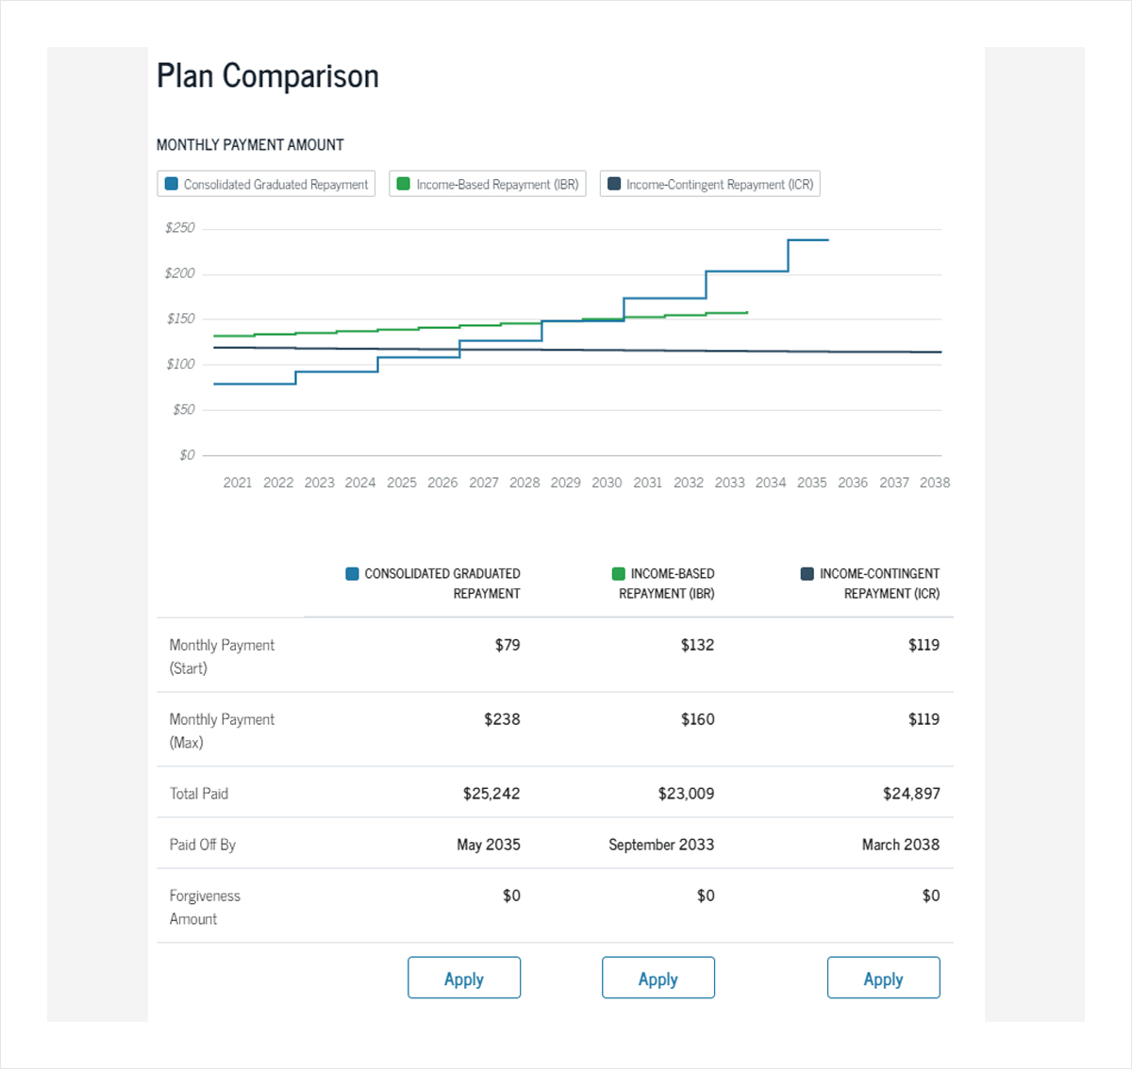The image size is (1132, 1069).
Task: Expand the MONTHLY PAYMENT AMOUNT section
Action: click(x=250, y=144)
